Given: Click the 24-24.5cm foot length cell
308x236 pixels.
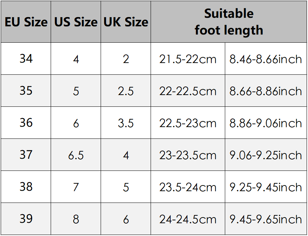Looking at the screenshot, I should pyautogui.click(x=188, y=219).
